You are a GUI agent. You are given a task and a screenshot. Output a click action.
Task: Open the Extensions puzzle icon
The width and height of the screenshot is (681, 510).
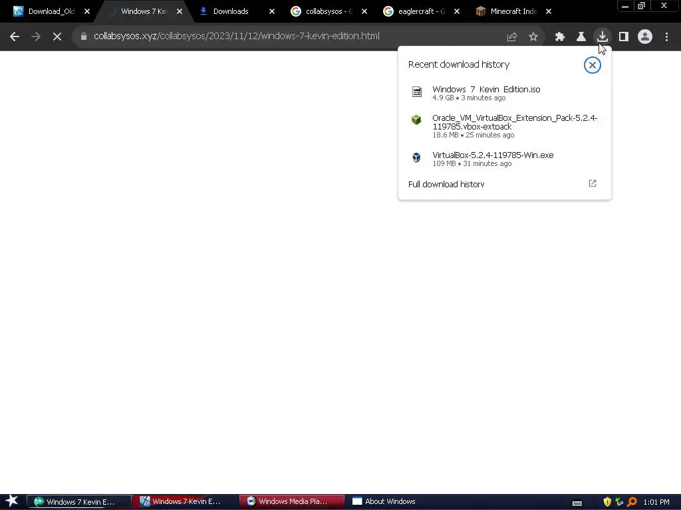point(560,37)
